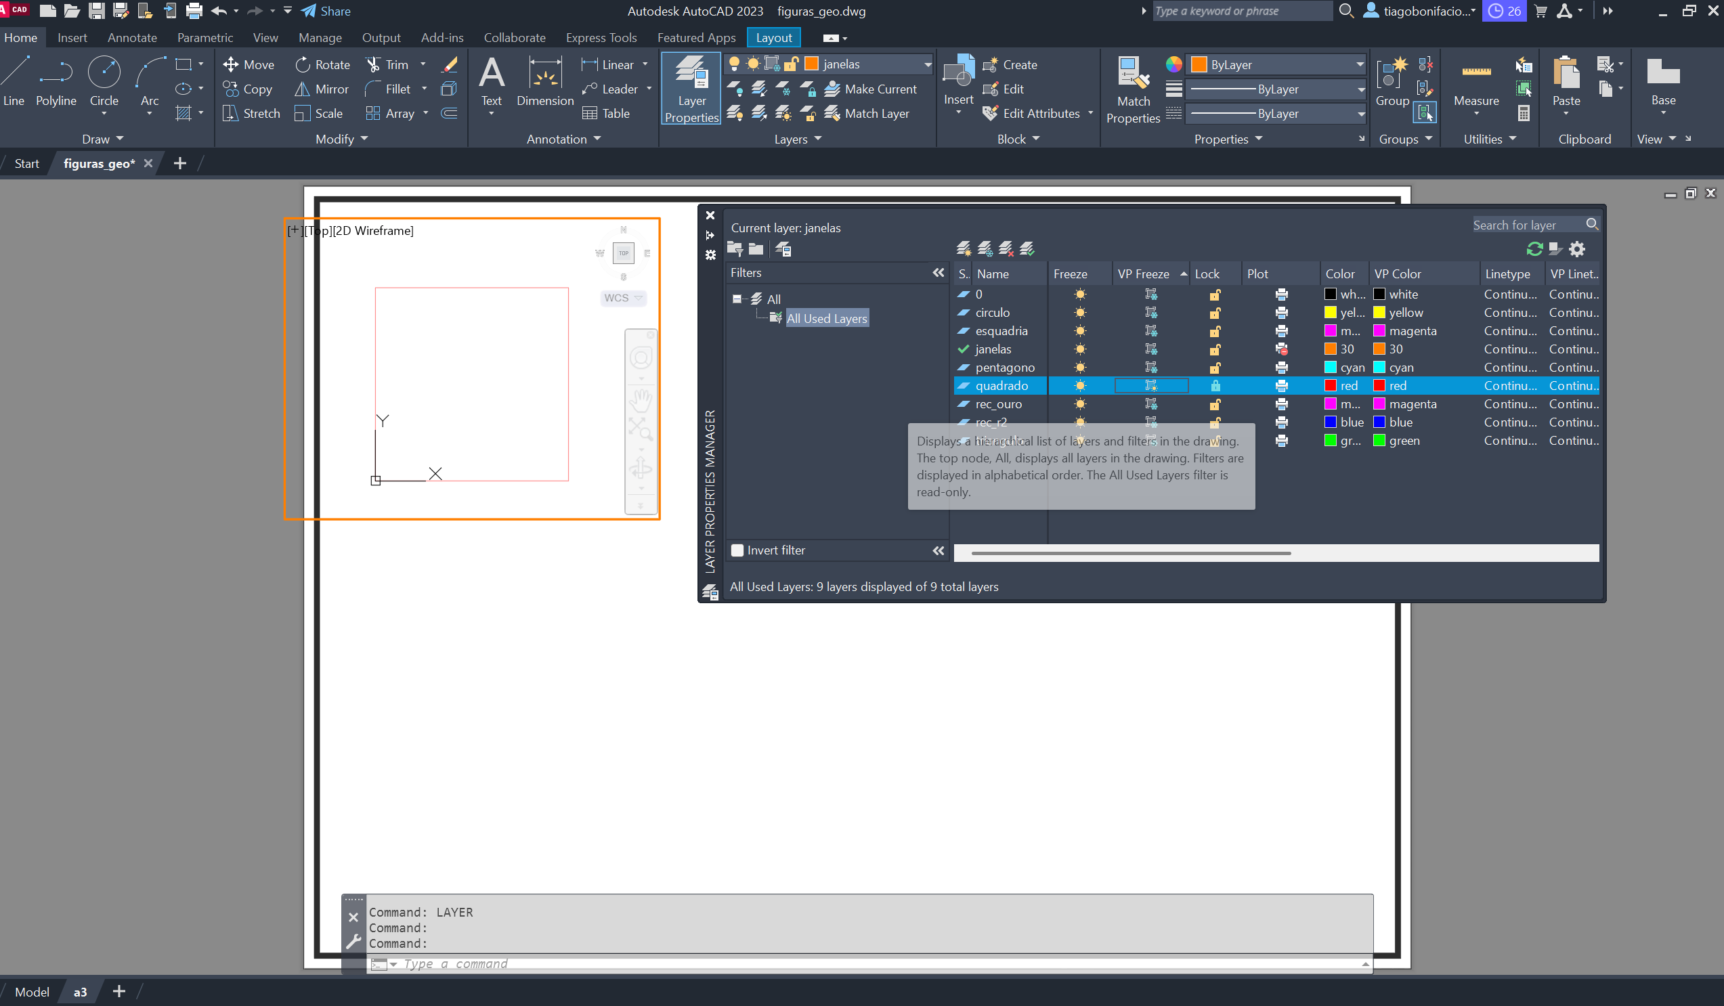Toggle plot printer icon for pentagono layer
This screenshot has width=1724, height=1006.
[x=1281, y=367]
